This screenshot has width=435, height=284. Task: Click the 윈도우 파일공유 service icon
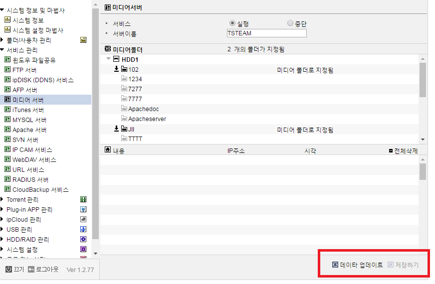point(7,60)
